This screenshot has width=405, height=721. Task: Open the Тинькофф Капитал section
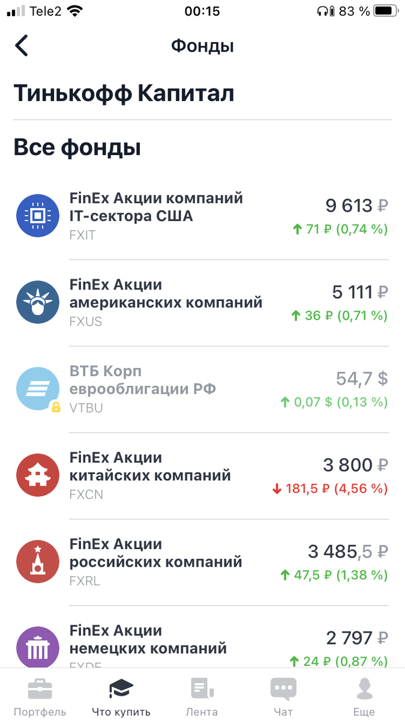click(x=123, y=93)
